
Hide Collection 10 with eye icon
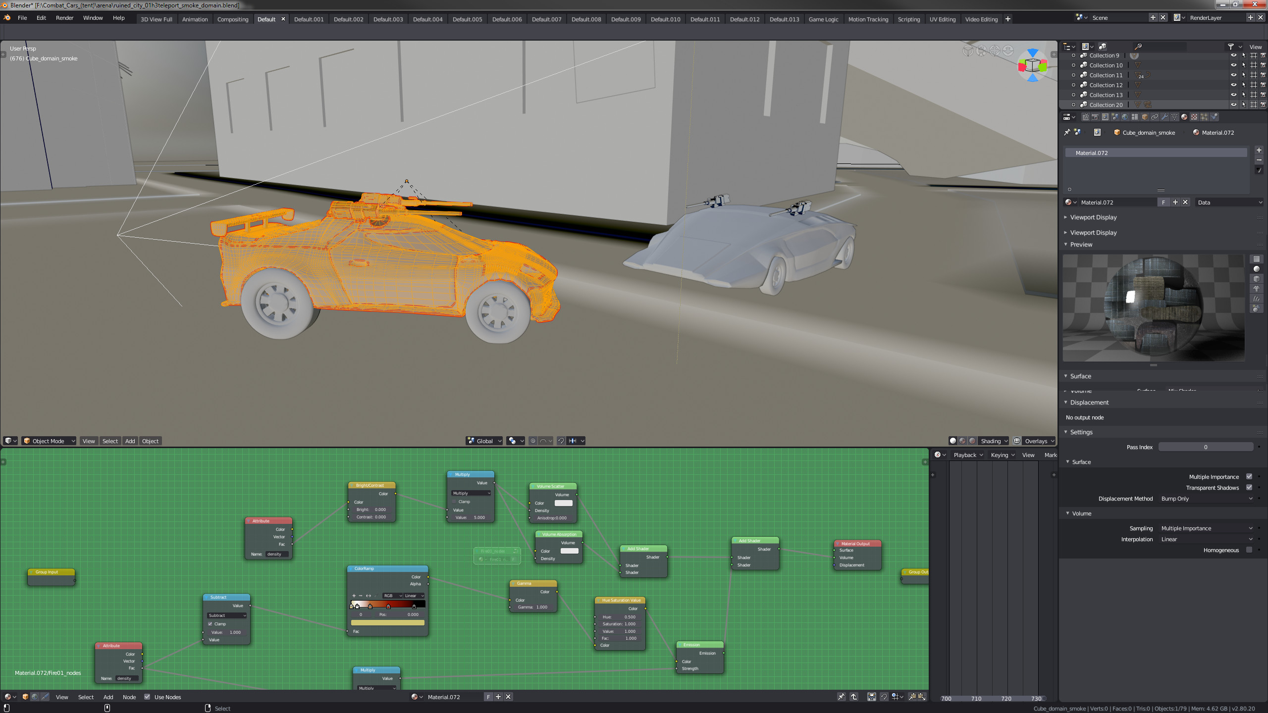coord(1234,65)
